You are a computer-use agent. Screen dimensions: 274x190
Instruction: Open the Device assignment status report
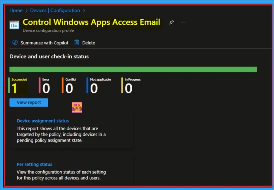click(43, 121)
